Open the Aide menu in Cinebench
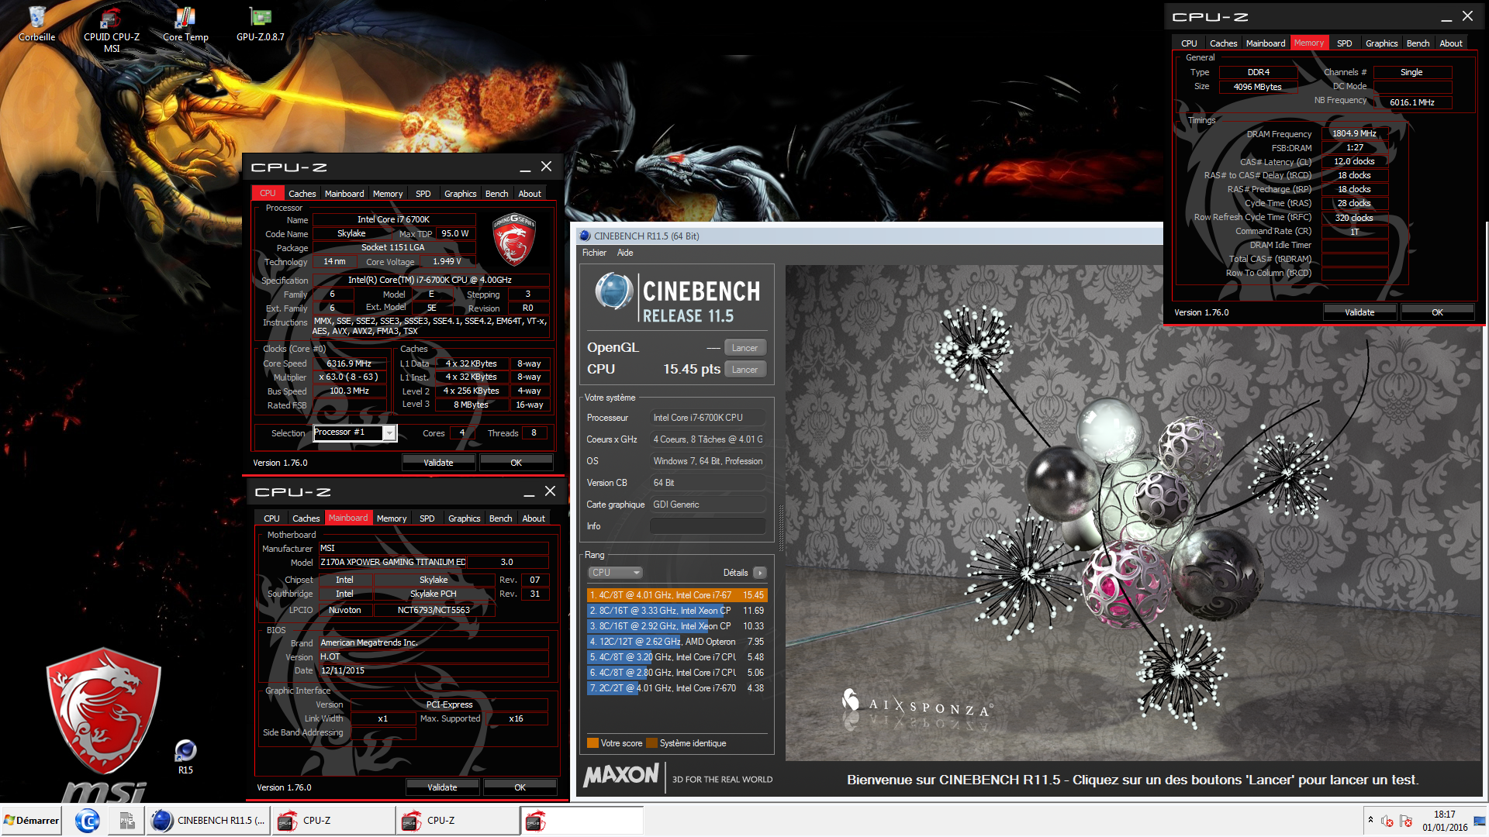The image size is (1489, 837). click(625, 253)
